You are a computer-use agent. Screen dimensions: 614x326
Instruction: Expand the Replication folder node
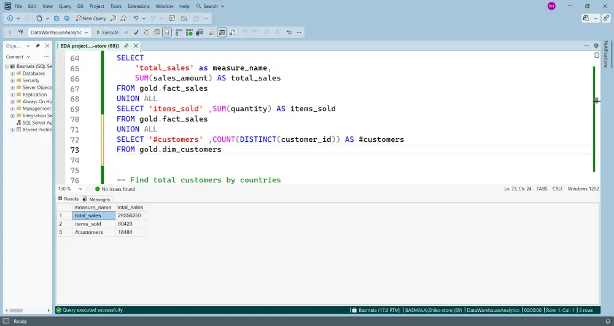[x=12, y=95]
